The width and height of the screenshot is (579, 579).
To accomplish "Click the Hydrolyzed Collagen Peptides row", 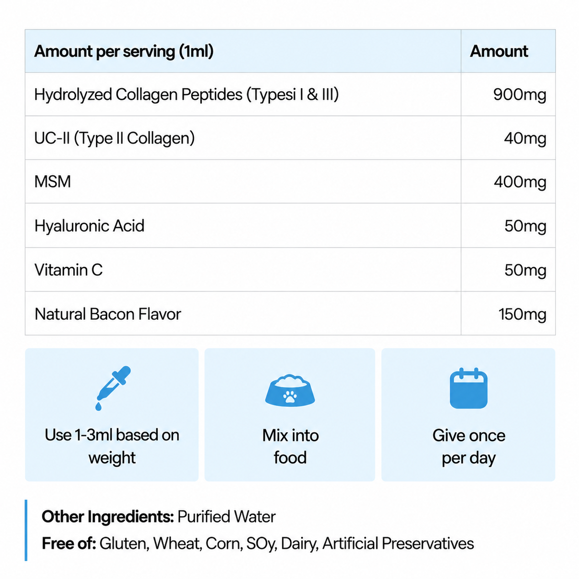I will pos(290,95).
